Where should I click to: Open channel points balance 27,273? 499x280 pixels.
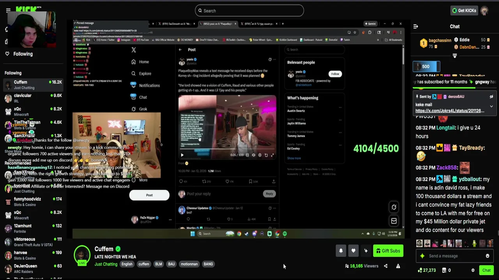426,270
